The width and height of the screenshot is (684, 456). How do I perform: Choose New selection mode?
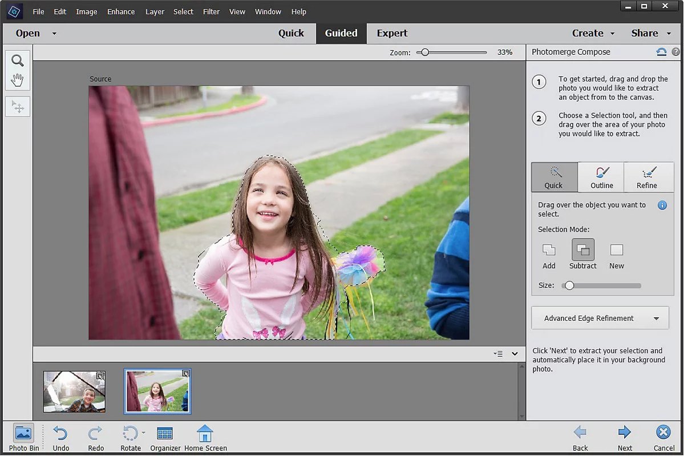(617, 251)
